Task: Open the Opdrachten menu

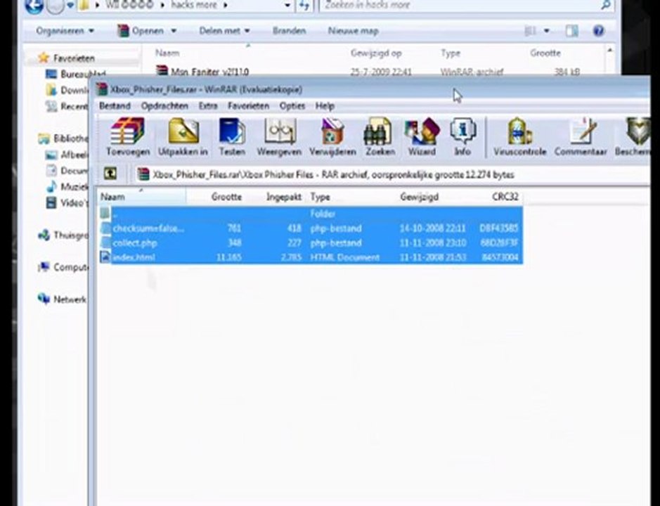Action: click(164, 105)
